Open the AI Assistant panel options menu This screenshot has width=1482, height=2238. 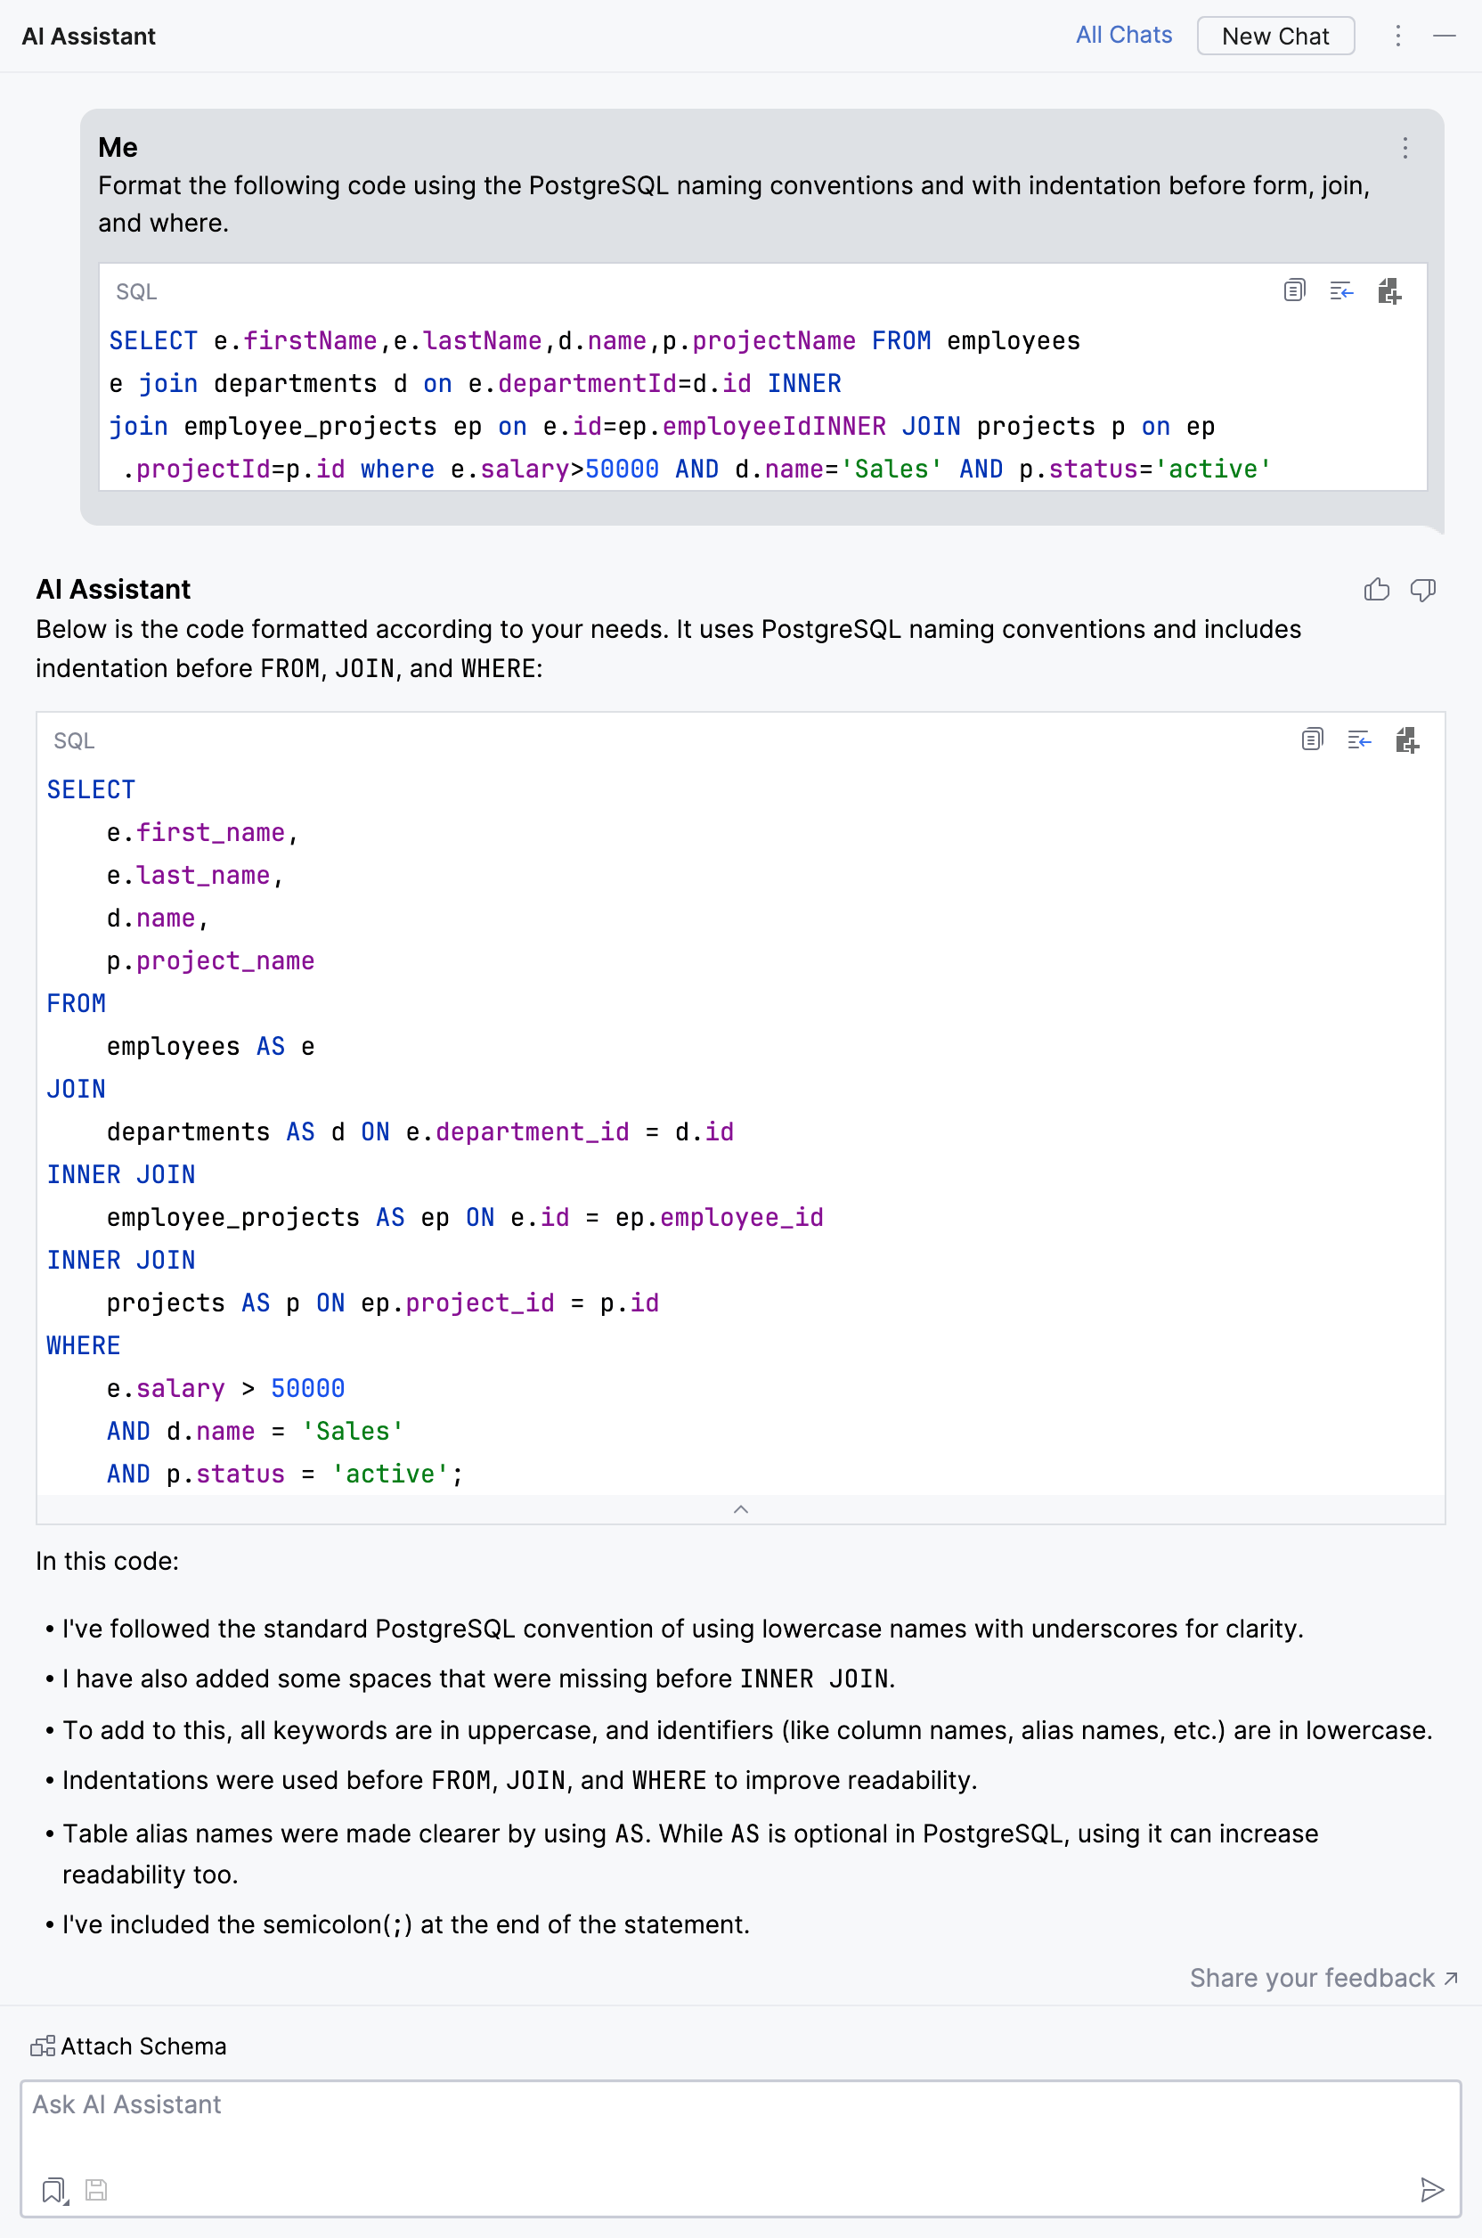tap(1398, 36)
